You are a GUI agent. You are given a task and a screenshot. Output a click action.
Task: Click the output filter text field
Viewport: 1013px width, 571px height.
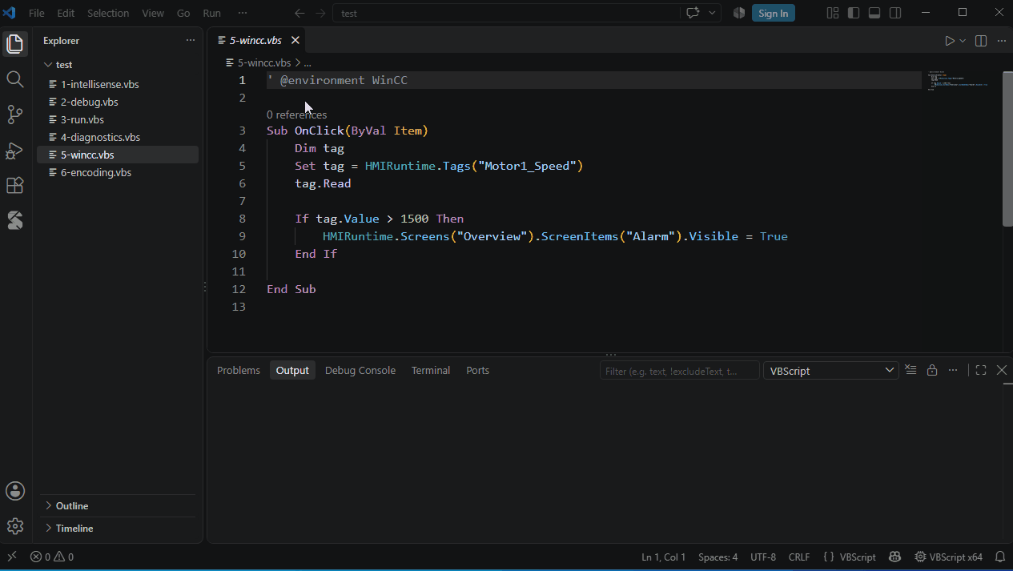679,371
